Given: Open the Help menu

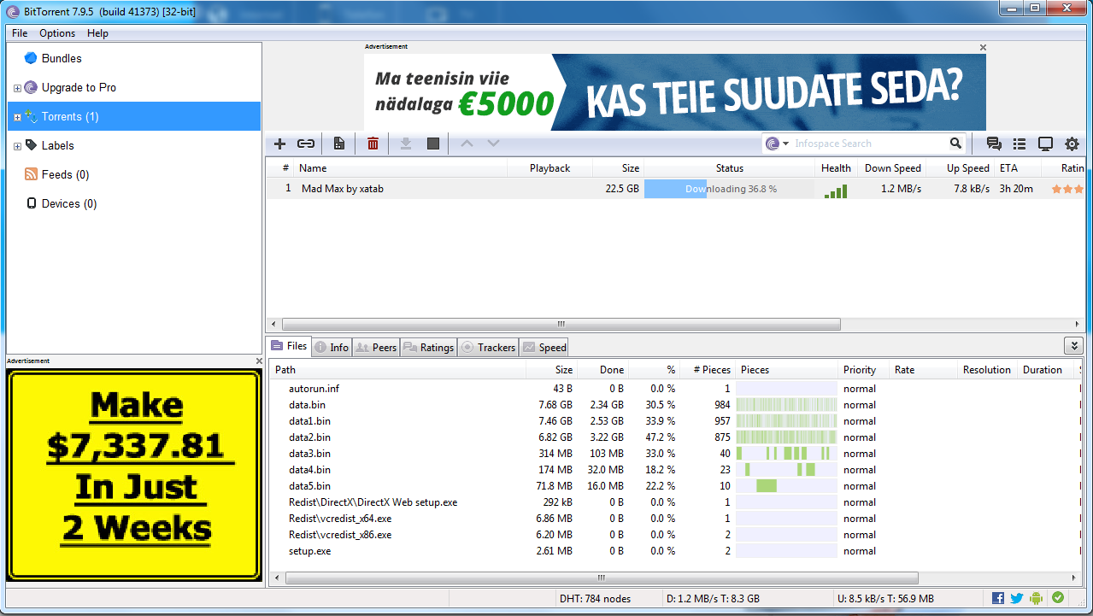Looking at the screenshot, I should (98, 33).
